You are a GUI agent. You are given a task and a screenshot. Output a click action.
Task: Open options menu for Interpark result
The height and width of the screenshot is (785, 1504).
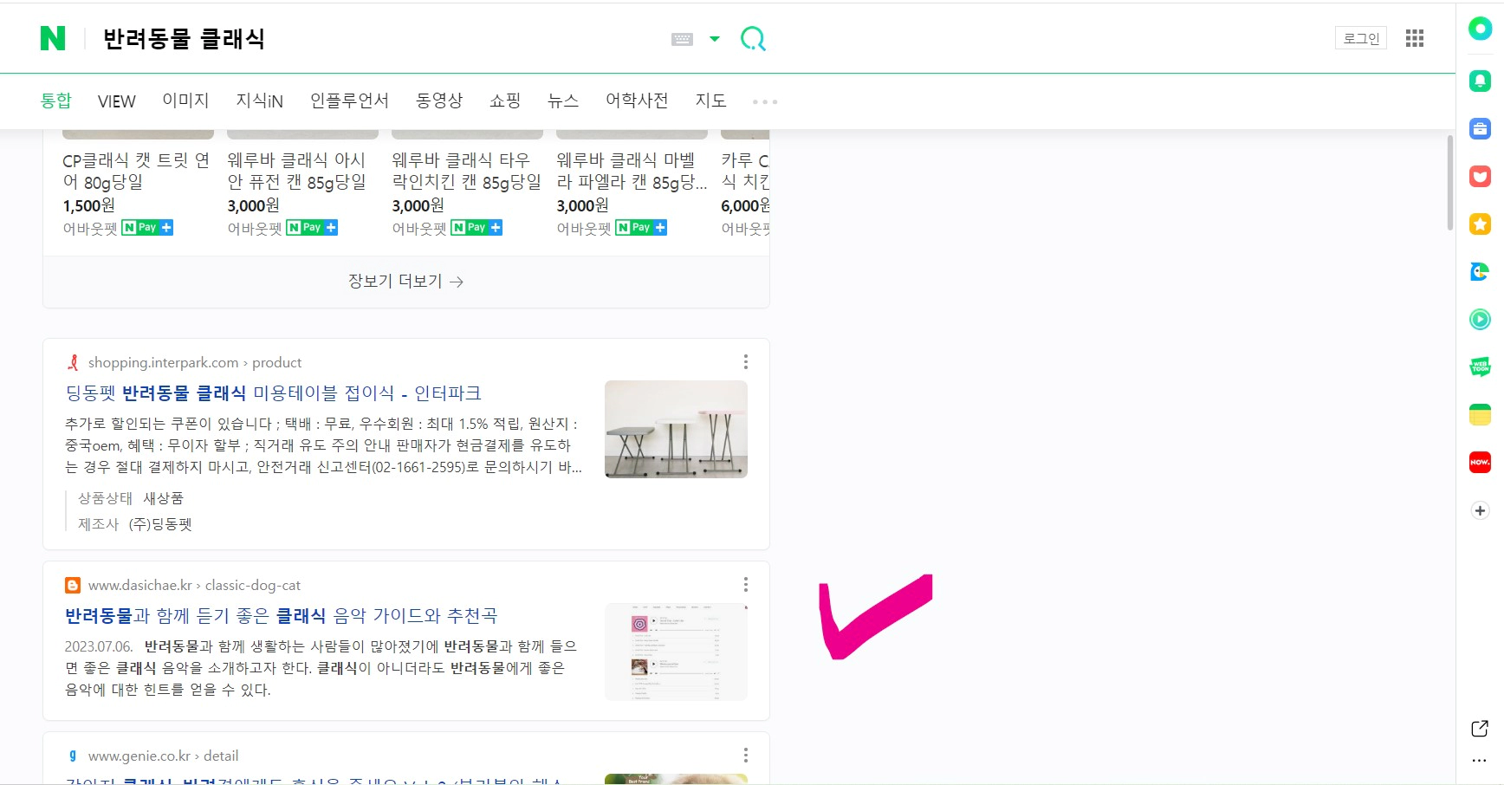coord(745,362)
